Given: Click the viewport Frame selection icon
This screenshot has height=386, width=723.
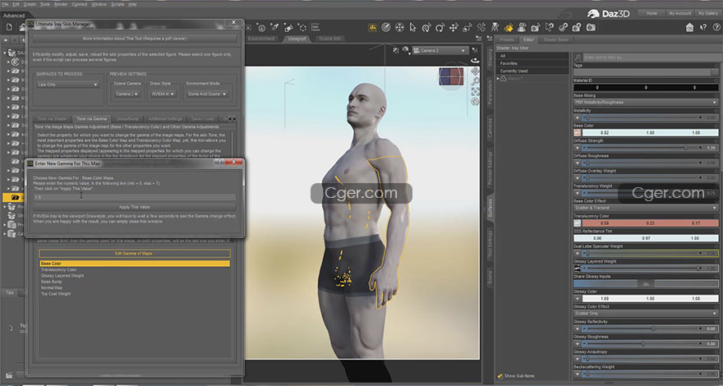Looking at the screenshot, I should [x=475, y=92].
